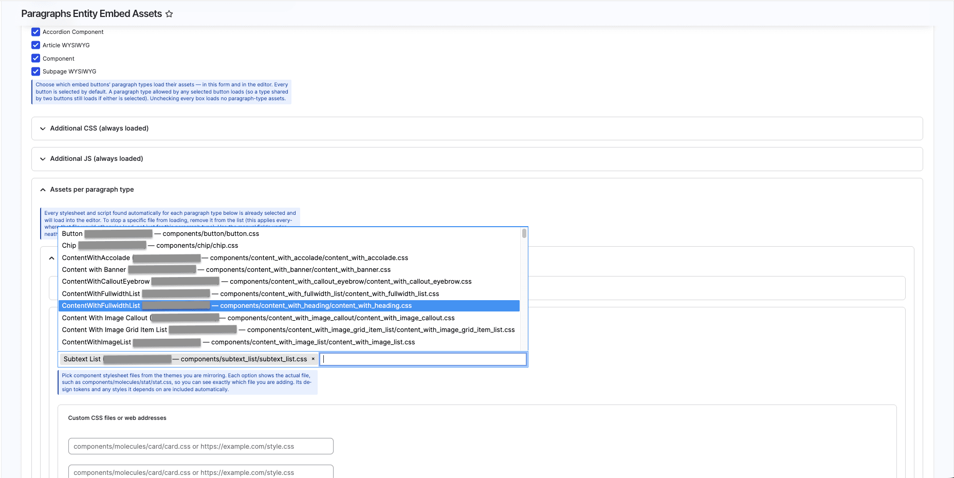Pick ContentWithCalloutEyebrow stylesheet option
The image size is (954, 478).
coord(289,282)
